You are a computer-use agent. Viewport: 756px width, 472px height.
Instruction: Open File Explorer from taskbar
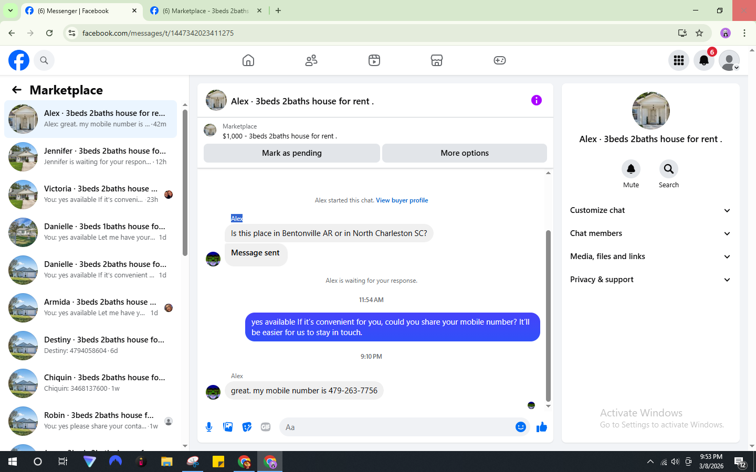point(167,462)
